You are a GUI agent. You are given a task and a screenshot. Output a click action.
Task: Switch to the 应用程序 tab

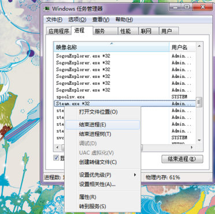click(x=58, y=31)
